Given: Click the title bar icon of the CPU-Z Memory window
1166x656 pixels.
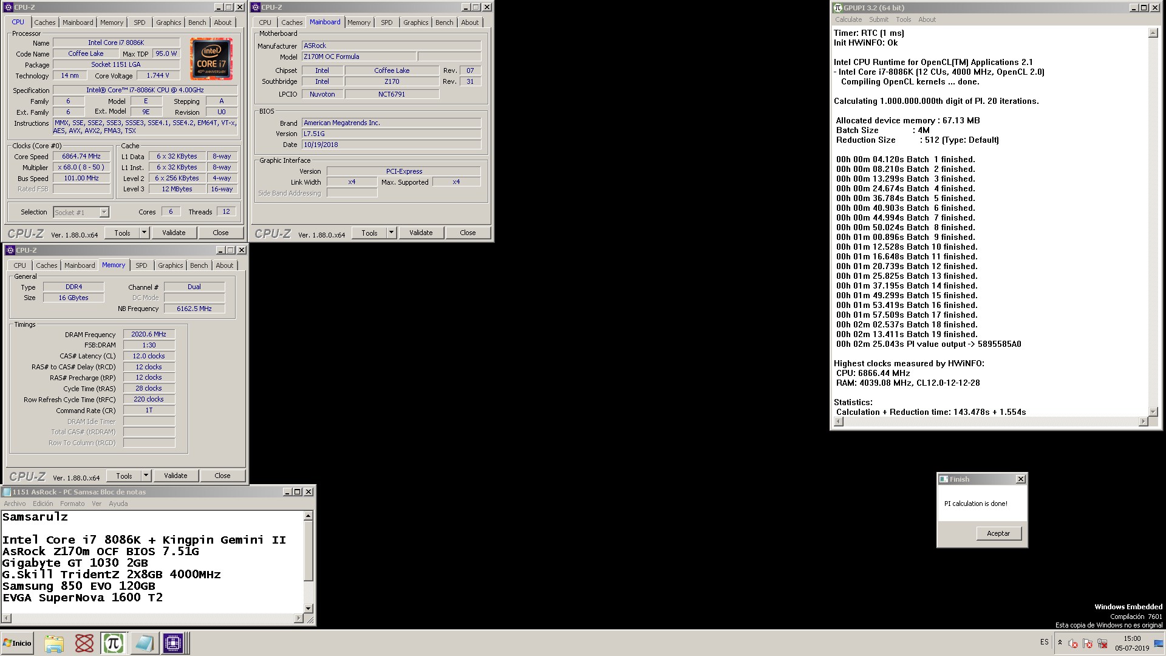Looking at the screenshot, I should pos(10,250).
